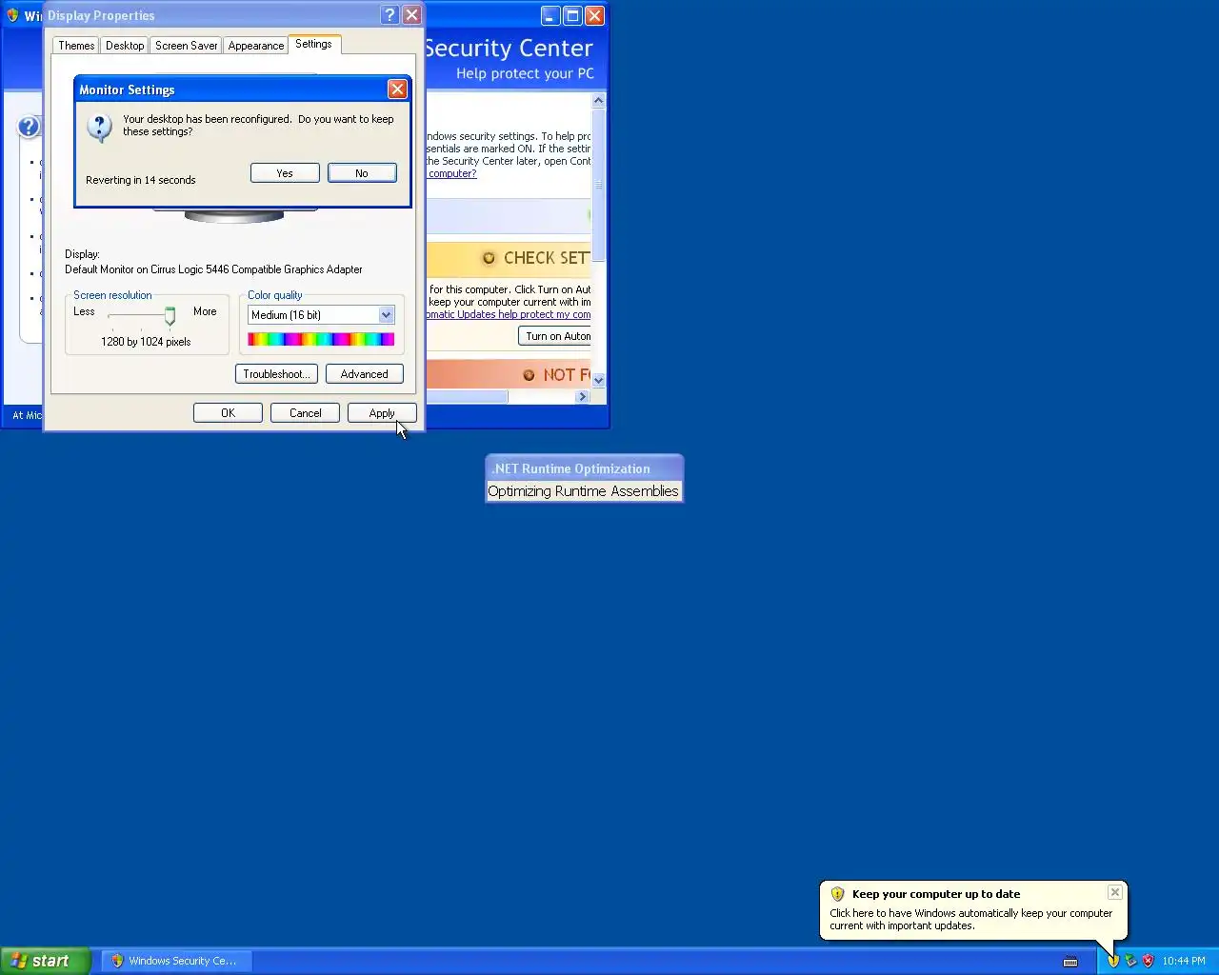Open the Start menu
Image resolution: width=1219 pixels, height=975 pixels.
45,961
